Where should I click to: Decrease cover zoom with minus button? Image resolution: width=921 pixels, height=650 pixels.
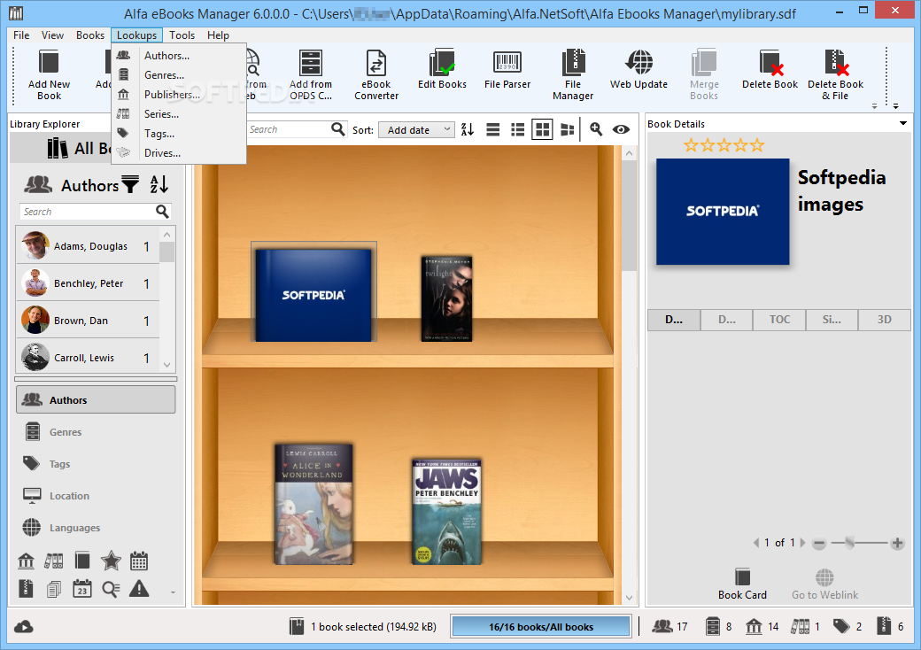click(x=819, y=543)
